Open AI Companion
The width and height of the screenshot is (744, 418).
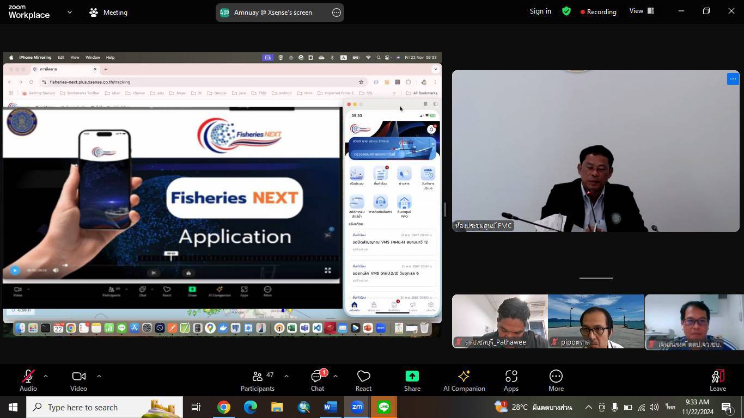click(x=464, y=380)
